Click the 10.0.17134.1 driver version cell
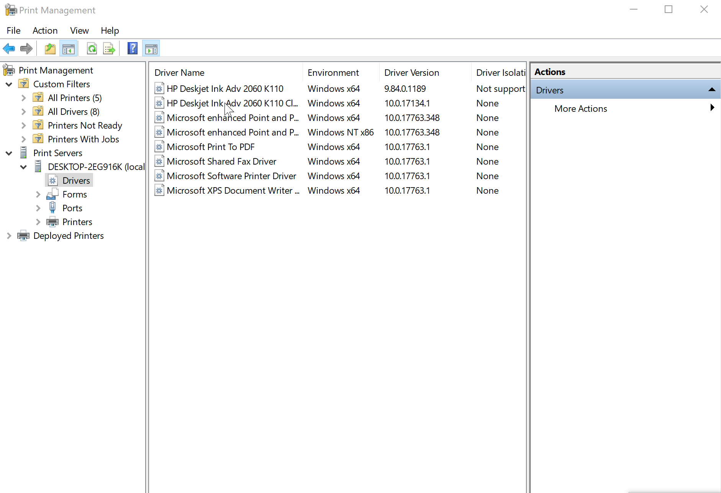The image size is (721, 493). (x=407, y=103)
